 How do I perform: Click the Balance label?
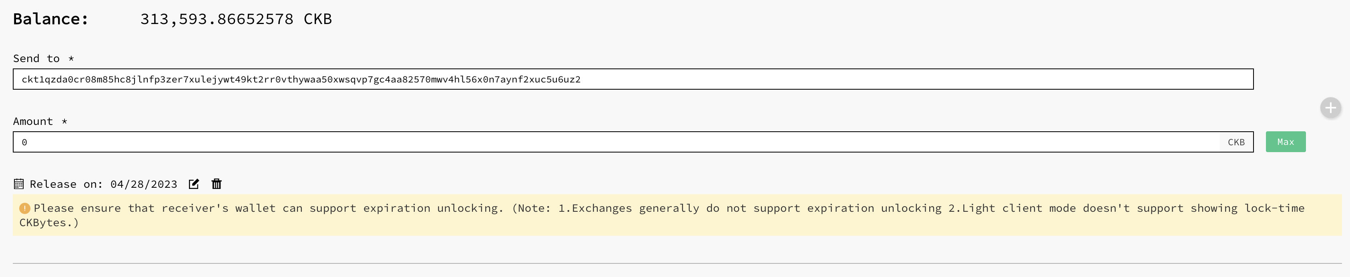pos(51,19)
